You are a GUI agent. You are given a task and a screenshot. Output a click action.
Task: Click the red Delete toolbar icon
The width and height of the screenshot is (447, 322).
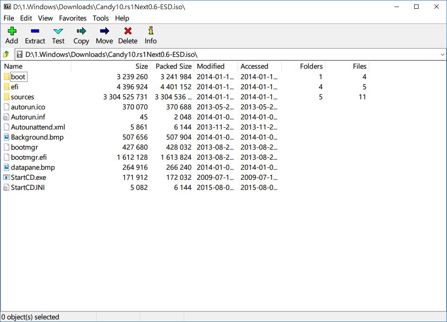click(128, 31)
